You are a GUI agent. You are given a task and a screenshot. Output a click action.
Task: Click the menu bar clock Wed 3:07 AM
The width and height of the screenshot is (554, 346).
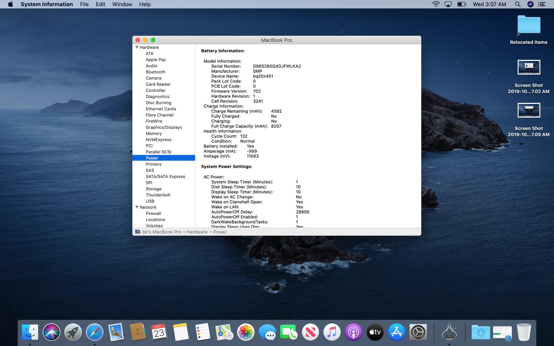(489, 4)
